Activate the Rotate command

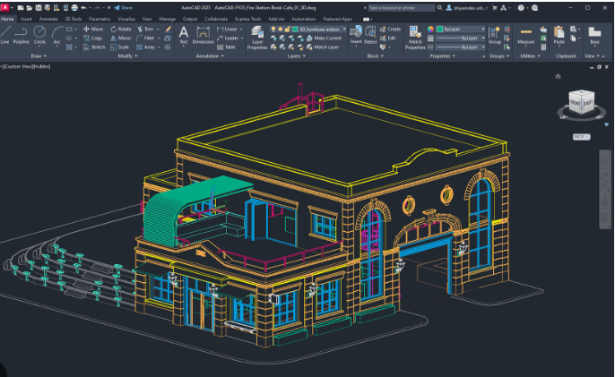pos(121,29)
